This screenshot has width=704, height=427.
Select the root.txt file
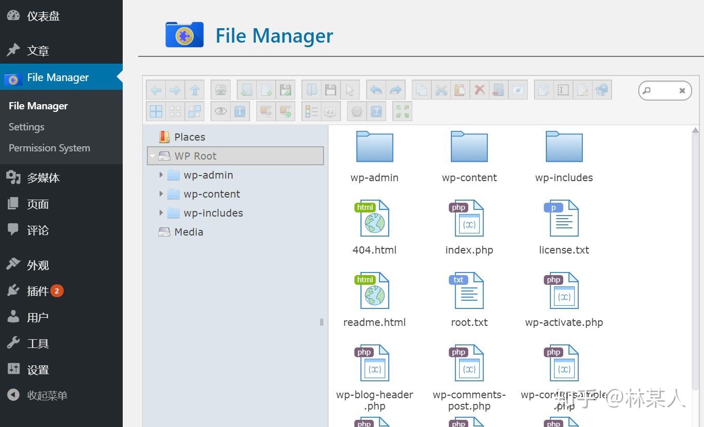pyautogui.click(x=469, y=300)
